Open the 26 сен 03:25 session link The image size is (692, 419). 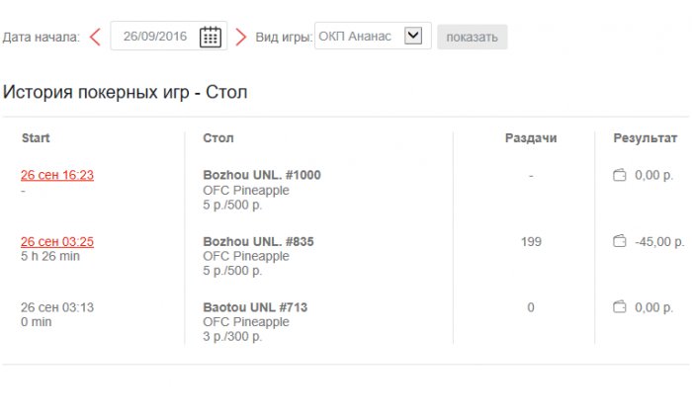pyautogui.click(x=57, y=241)
